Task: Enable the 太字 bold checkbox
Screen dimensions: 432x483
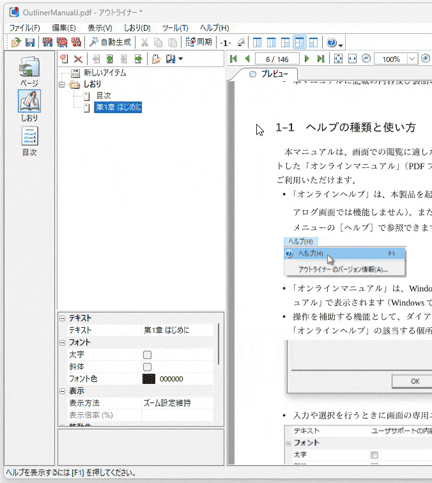Action: click(147, 355)
